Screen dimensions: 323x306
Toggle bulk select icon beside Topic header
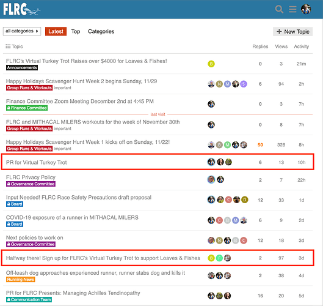coord(8,47)
